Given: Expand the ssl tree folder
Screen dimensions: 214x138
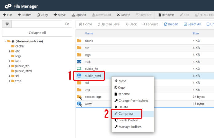Looking at the screenshot, I should (10, 76).
